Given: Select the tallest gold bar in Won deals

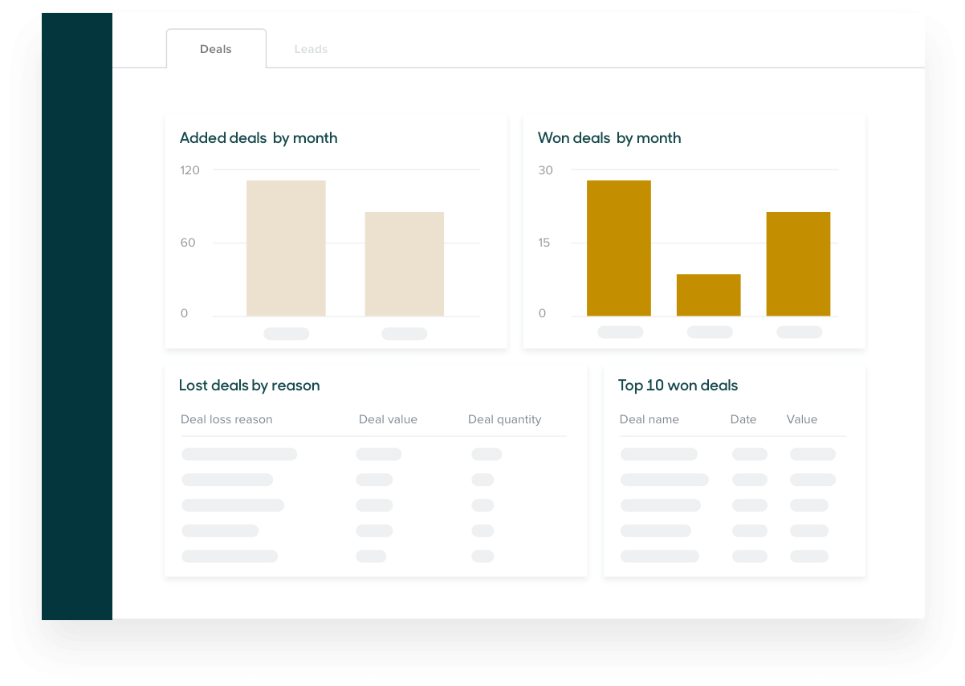Looking at the screenshot, I should click(x=619, y=248).
